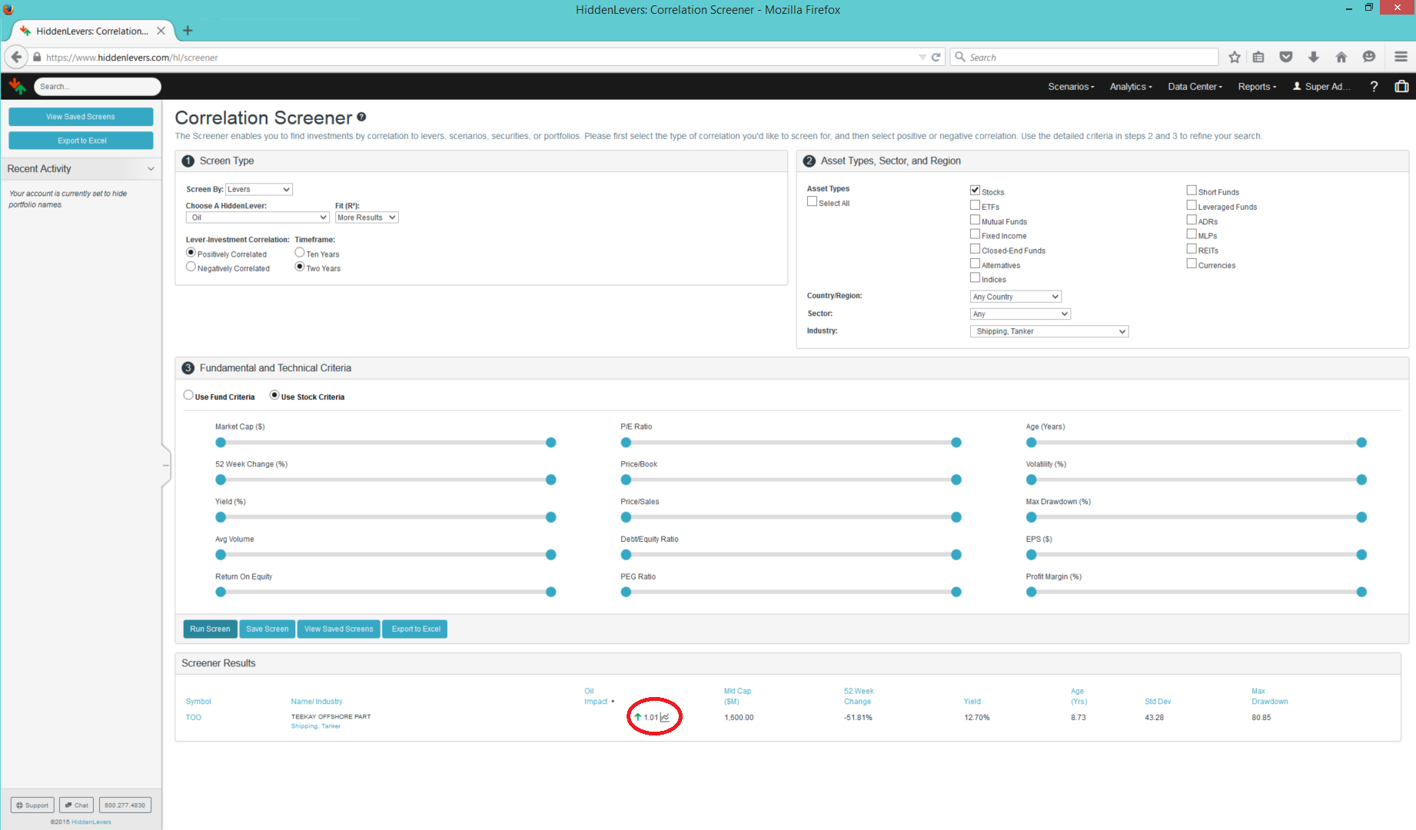The width and height of the screenshot is (1416, 830).
Task: Click the HiddenLevers search field
Action: pyautogui.click(x=98, y=87)
